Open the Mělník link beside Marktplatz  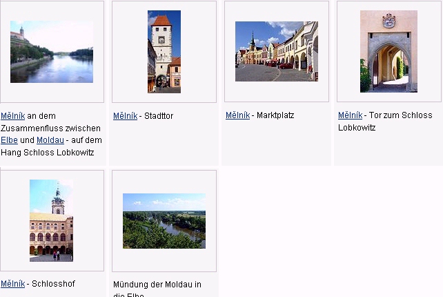pos(237,115)
